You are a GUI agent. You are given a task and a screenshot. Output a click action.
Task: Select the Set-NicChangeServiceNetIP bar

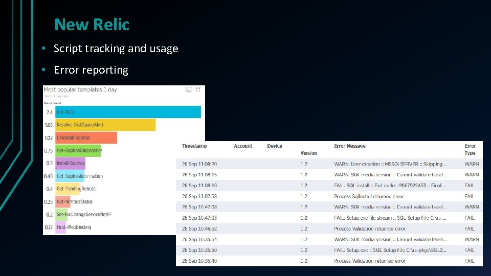point(61,214)
